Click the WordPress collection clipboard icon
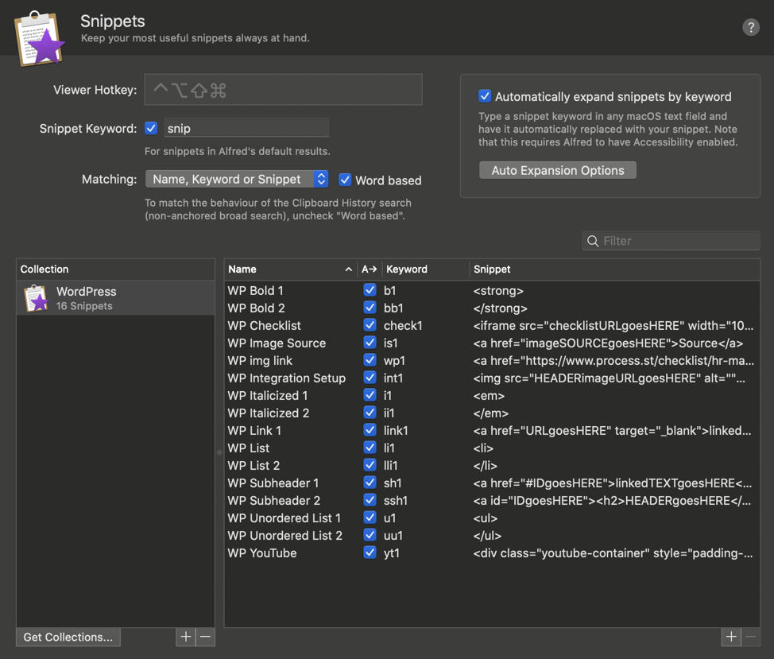This screenshot has width=774, height=659. pos(36,298)
